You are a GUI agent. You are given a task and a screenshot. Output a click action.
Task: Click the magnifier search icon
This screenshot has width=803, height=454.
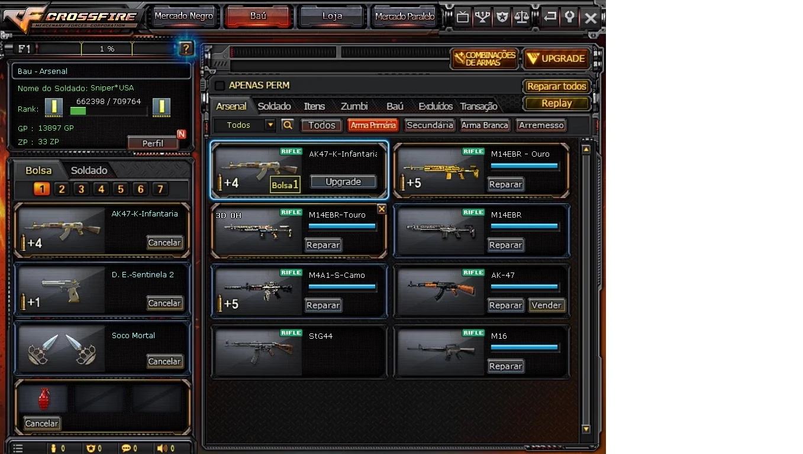pos(288,125)
